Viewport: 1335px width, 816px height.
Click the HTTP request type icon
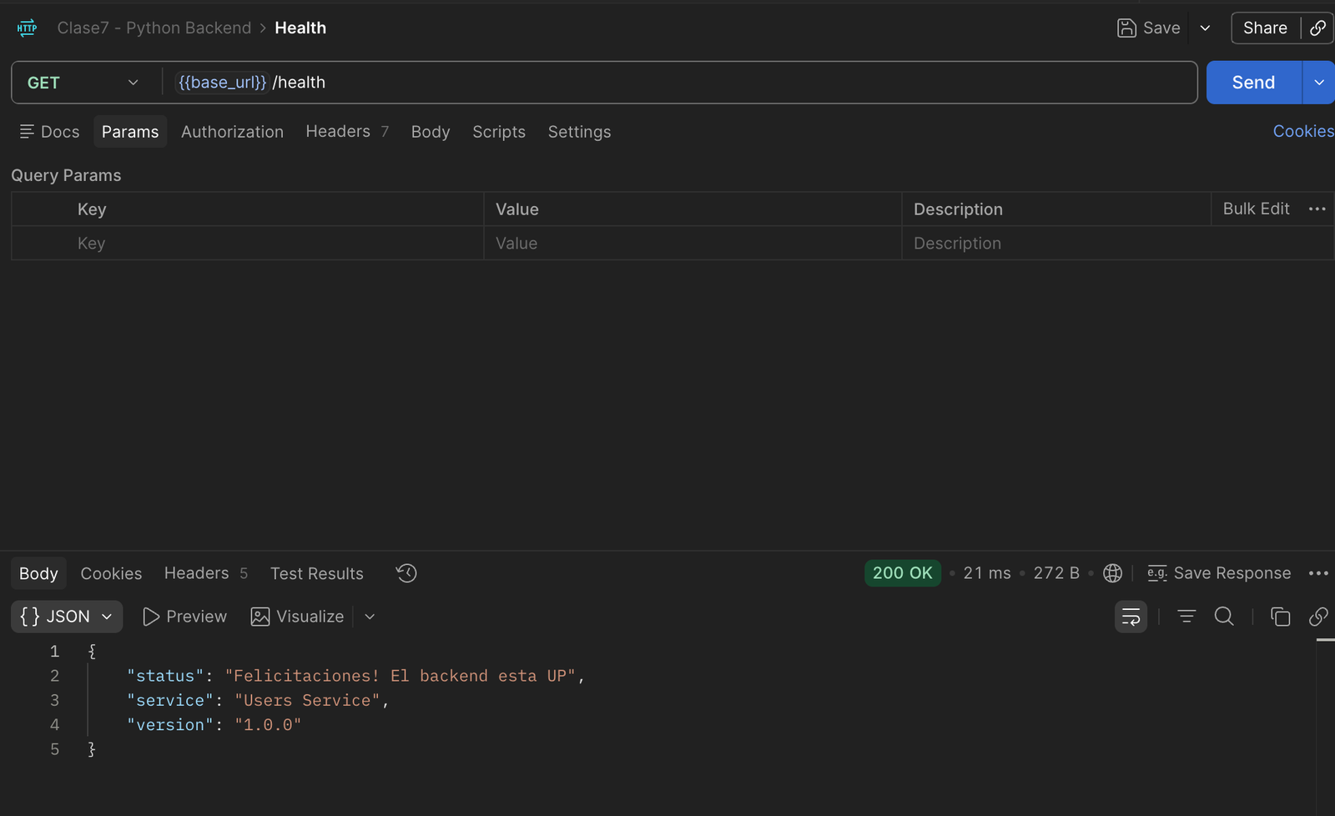(x=27, y=28)
